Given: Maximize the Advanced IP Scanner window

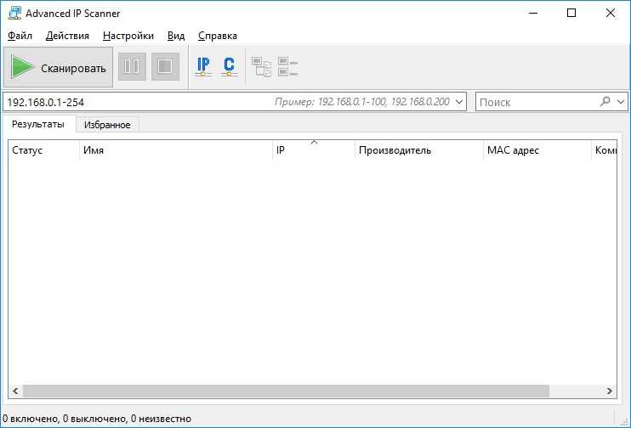Looking at the screenshot, I should 571,14.
